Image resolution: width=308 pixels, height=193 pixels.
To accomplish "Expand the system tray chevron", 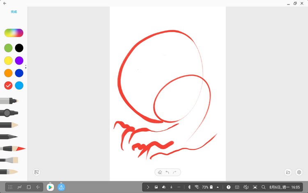I will (x=148, y=187).
